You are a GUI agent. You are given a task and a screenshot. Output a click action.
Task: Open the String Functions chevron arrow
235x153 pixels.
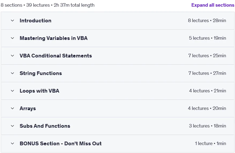click(x=13, y=73)
